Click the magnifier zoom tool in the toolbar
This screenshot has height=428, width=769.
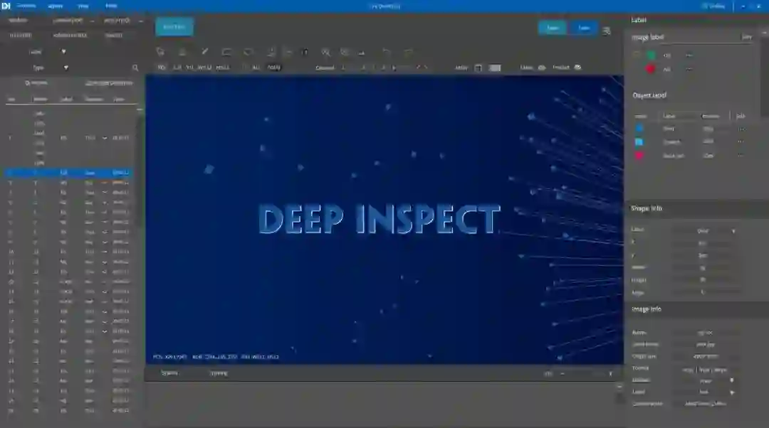point(325,52)
